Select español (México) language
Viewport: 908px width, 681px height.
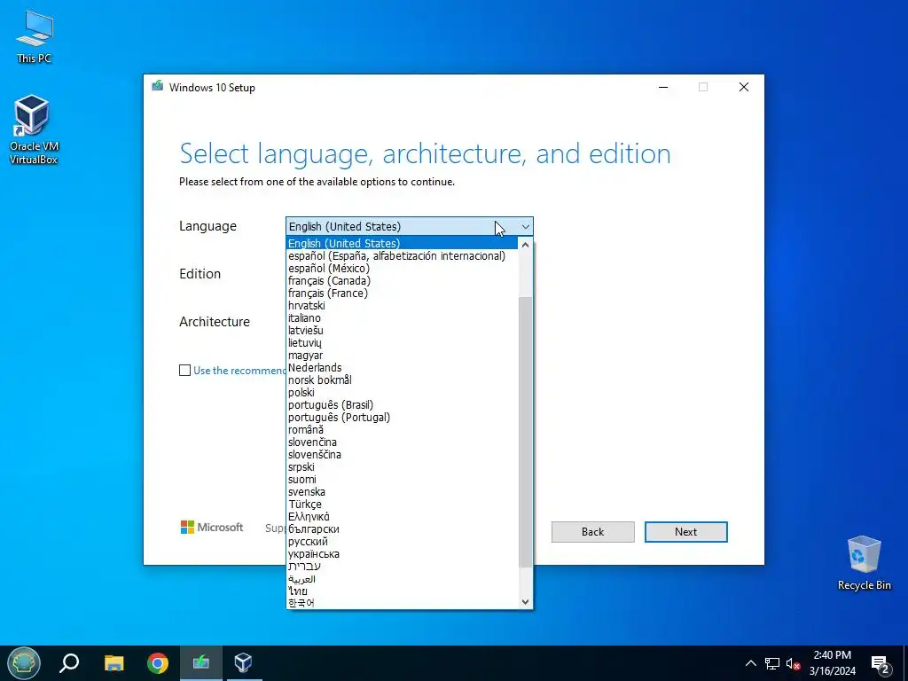point(403,268)
